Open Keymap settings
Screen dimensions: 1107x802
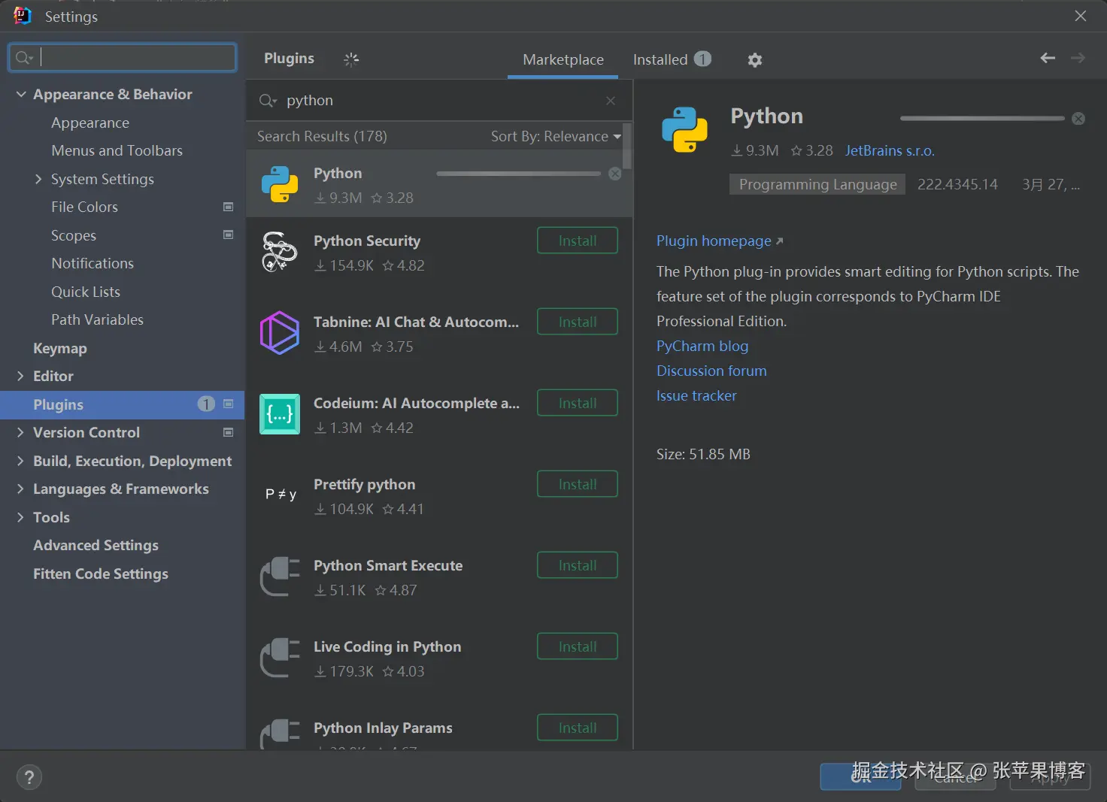60,348
